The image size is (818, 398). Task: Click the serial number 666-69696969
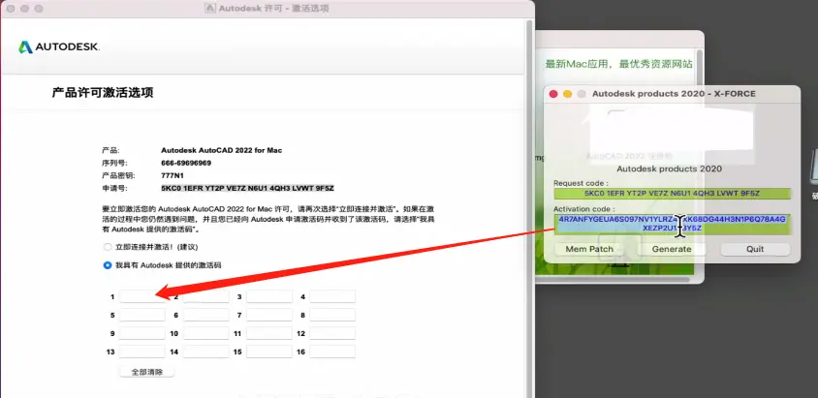(186, 163)
